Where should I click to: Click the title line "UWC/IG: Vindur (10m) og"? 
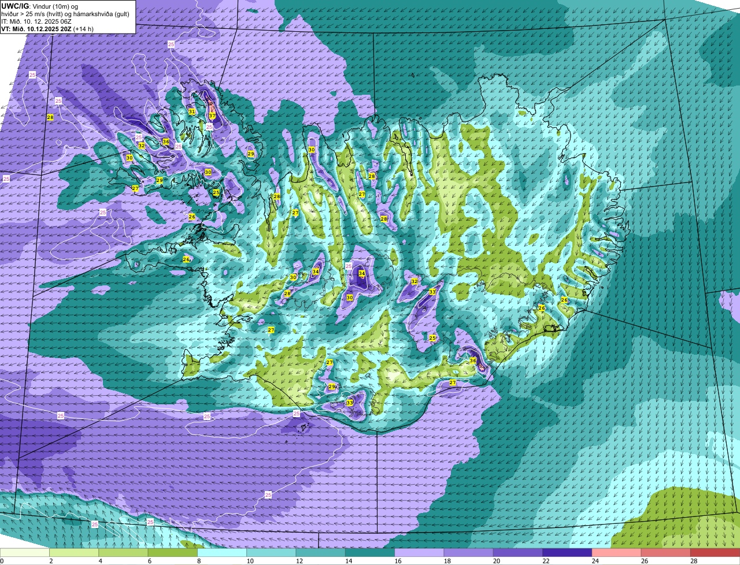(x=39, y=6)
